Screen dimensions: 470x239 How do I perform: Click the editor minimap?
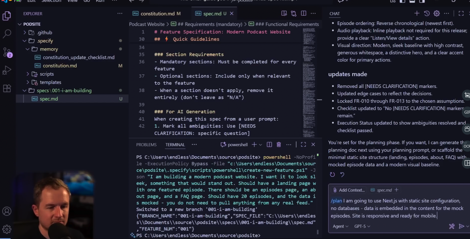point(309,82)
